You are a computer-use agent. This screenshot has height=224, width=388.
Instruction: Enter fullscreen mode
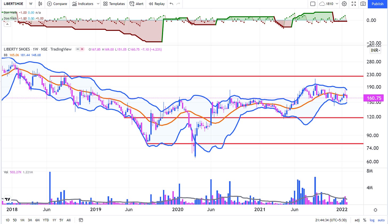(354, 4)
